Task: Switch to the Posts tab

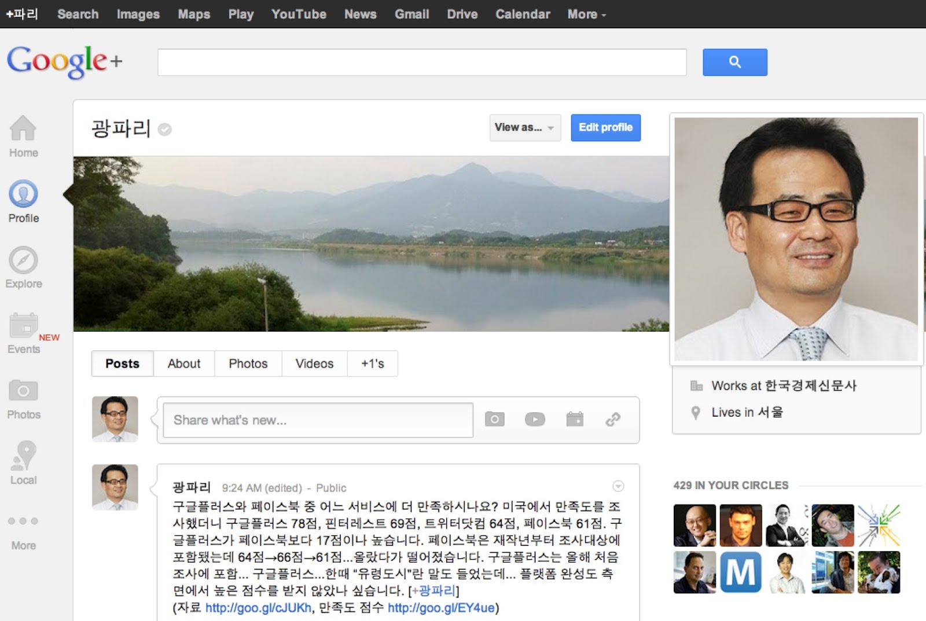Action: 122,363
